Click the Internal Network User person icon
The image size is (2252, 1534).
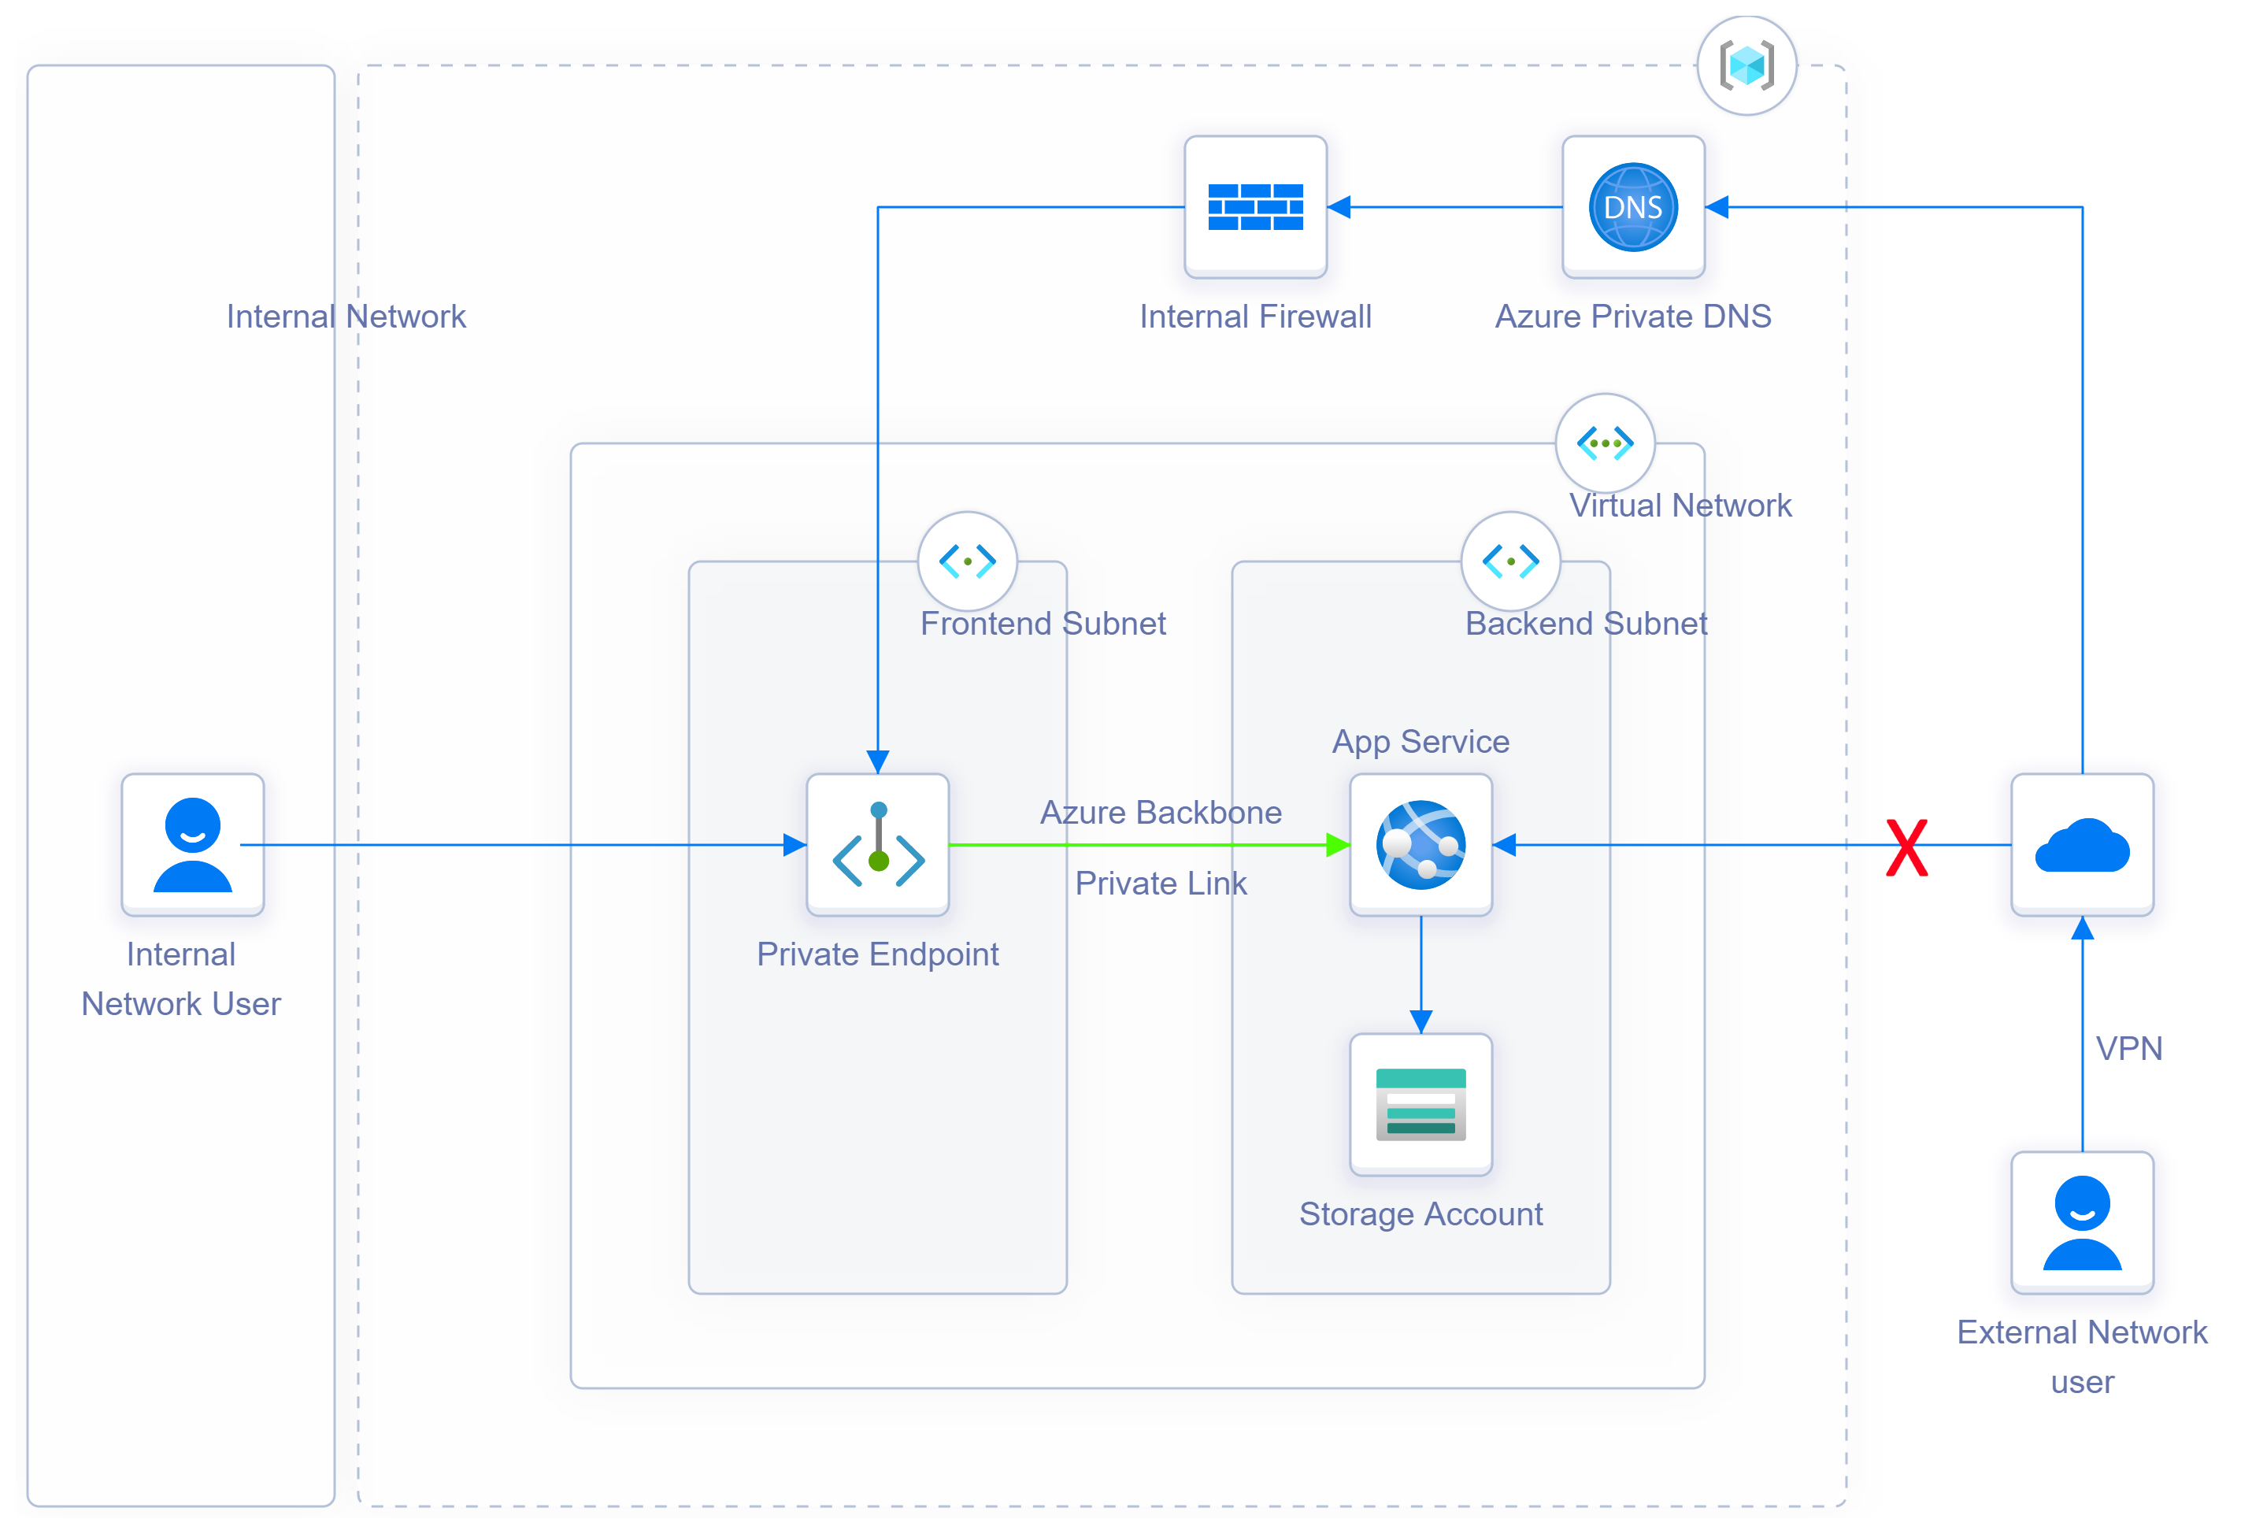[x=193, y=844]
